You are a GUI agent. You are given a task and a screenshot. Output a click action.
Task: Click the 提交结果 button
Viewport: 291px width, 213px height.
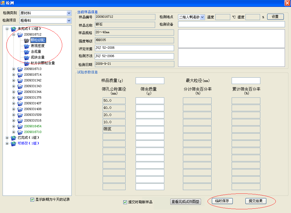(x=256, y=201)
